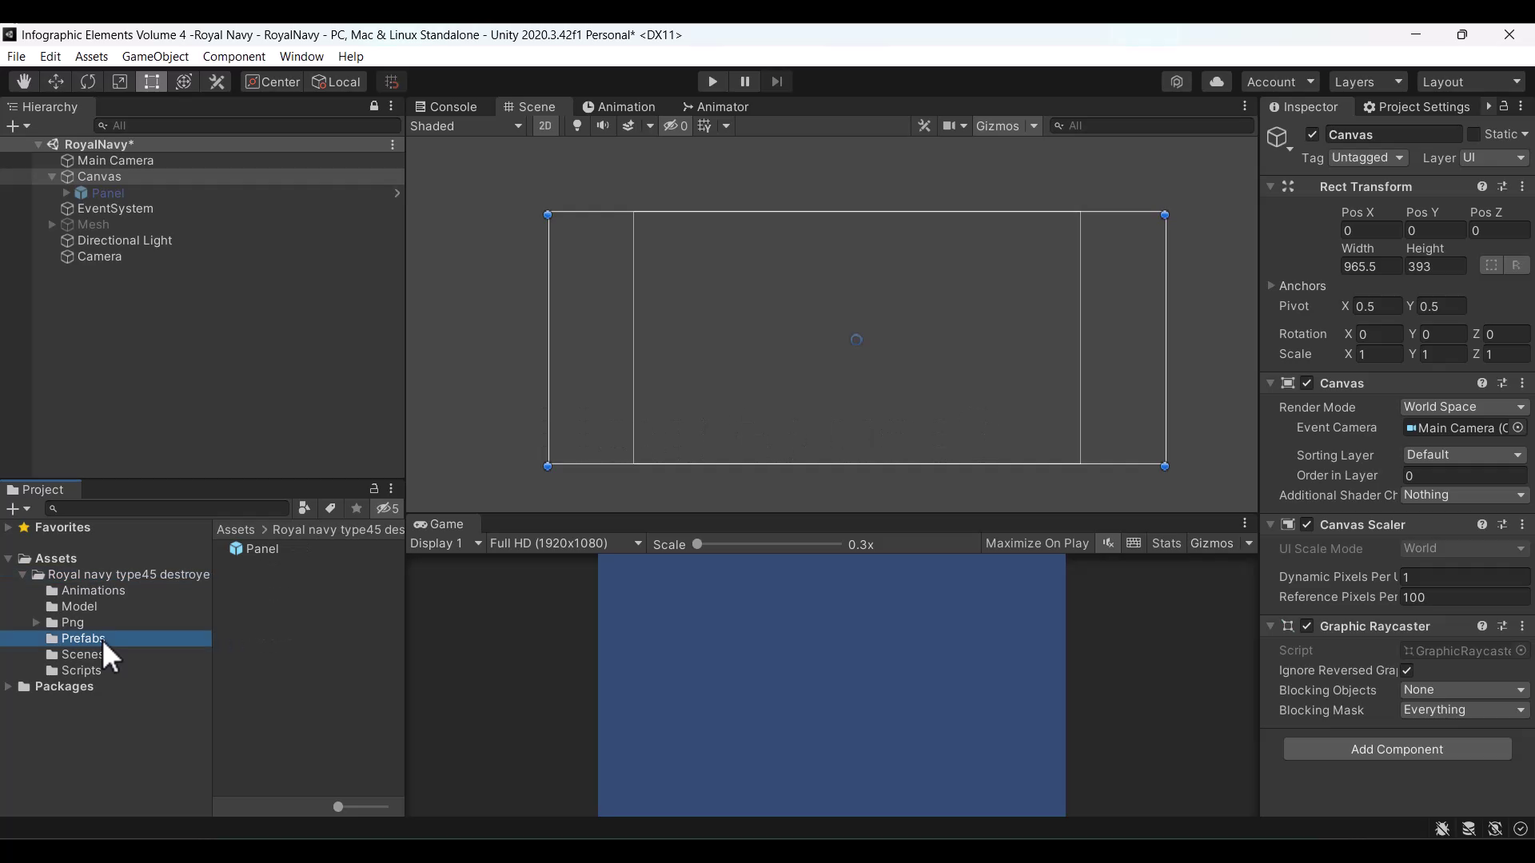Open Layer UI dropdown
1535x863 pixels.
(1494, 157)
